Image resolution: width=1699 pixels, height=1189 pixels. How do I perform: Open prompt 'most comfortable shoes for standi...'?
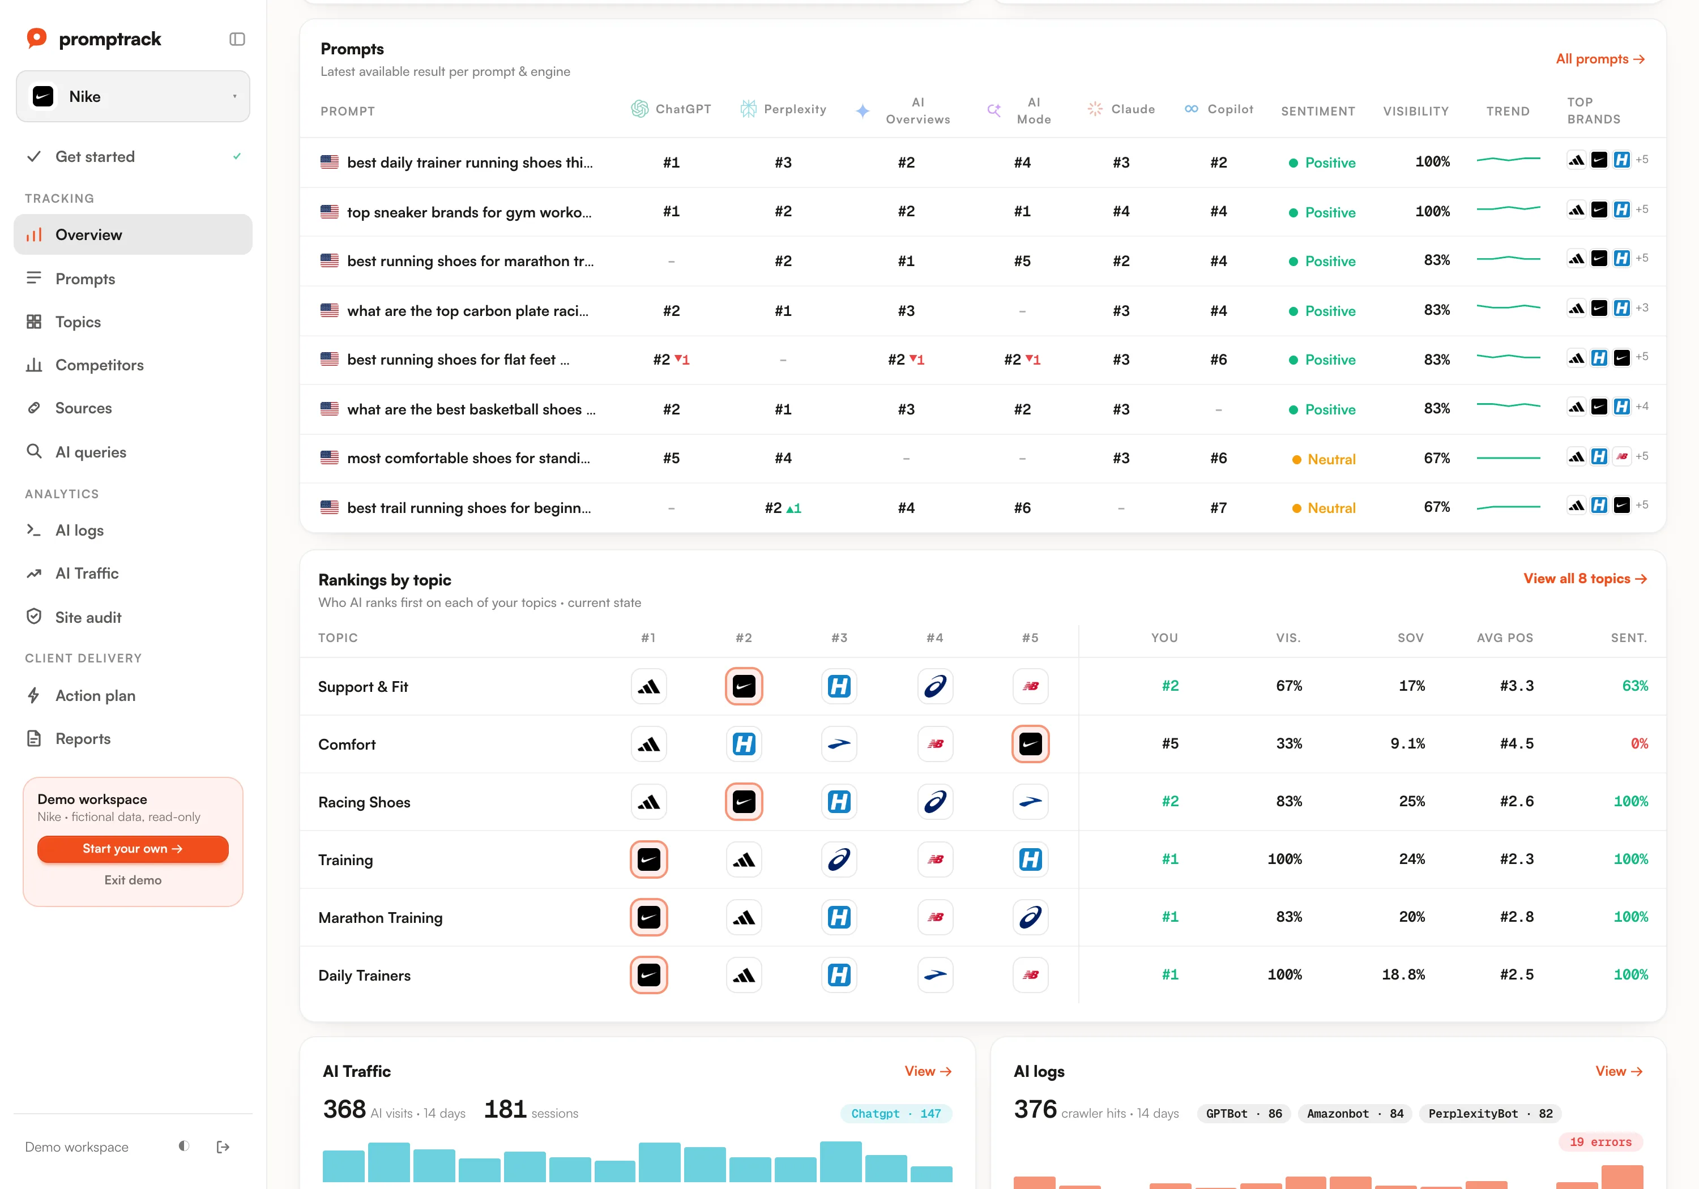click(x=468, y=458)
